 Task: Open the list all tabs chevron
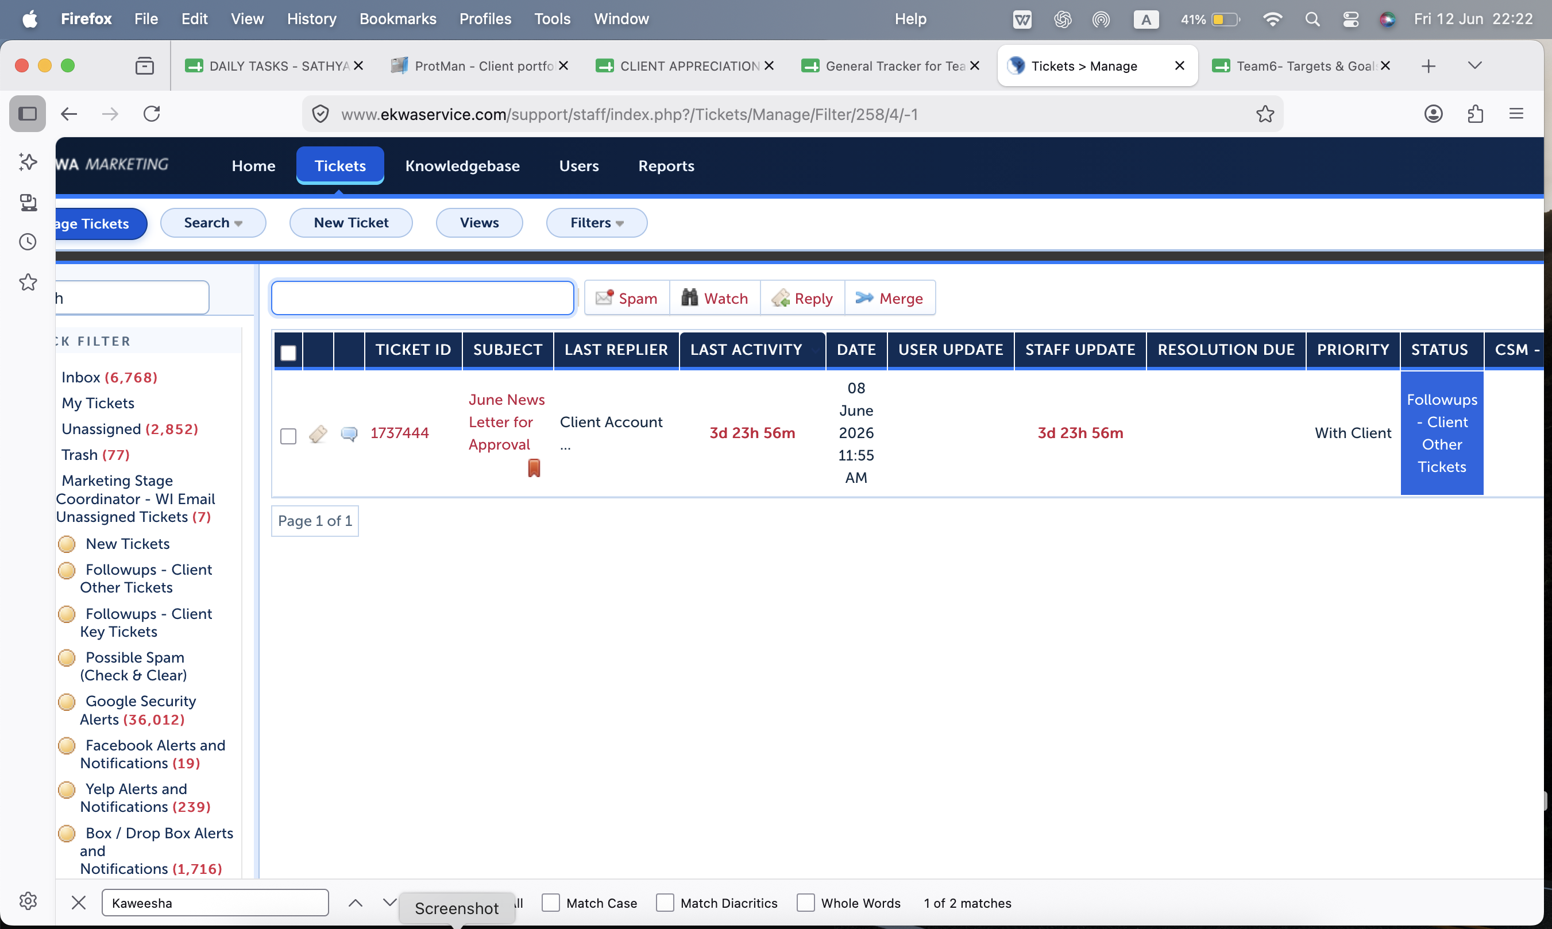(1474, 65)
